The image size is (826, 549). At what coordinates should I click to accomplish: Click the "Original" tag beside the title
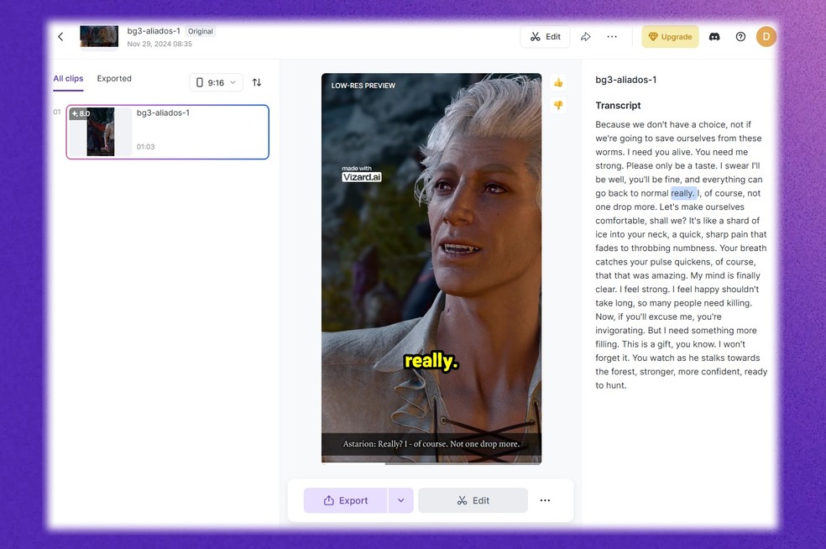click(201, 31)
